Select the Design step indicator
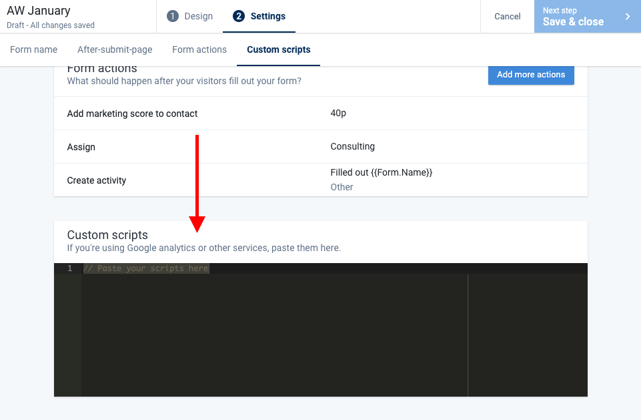Image resolution: width=641 pixels, height=420 pixels. click(189, 16)
